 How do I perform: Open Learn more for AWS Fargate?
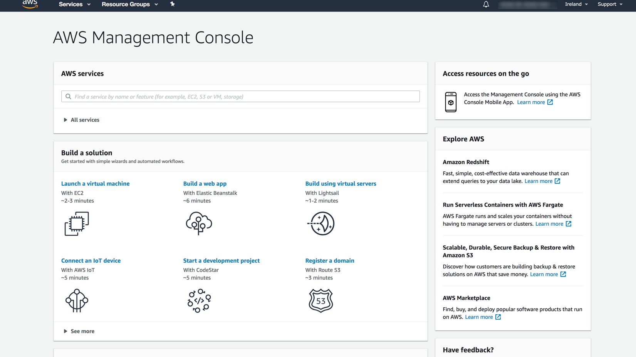pyautogui.click(x=549, y=224)
